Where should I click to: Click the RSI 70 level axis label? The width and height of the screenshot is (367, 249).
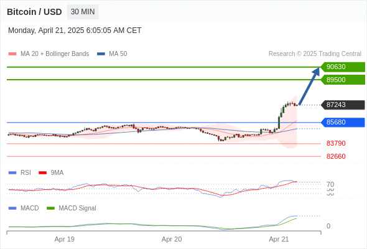[330, 184]
